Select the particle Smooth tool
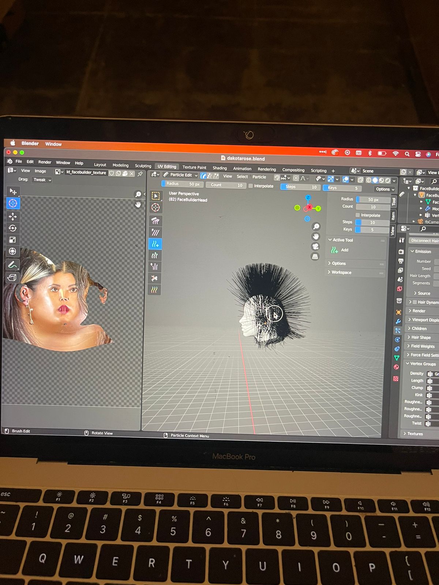 (155, 232)
